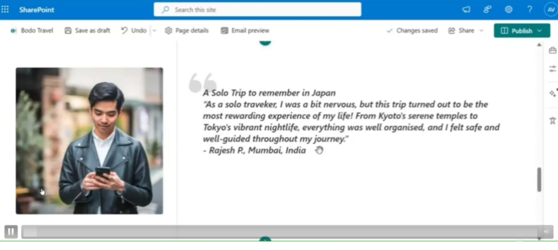This screenshot has width=558, height=250.
Task: Open the app launcher waffle icon
Action: (x=5, y=10)
